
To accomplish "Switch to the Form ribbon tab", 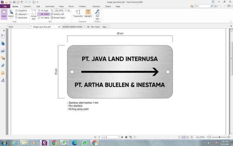I will coord(71,6).
